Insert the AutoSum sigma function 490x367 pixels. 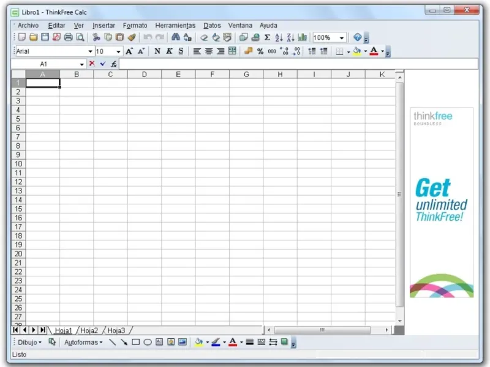pyautogui.click(x=267, y=37)
